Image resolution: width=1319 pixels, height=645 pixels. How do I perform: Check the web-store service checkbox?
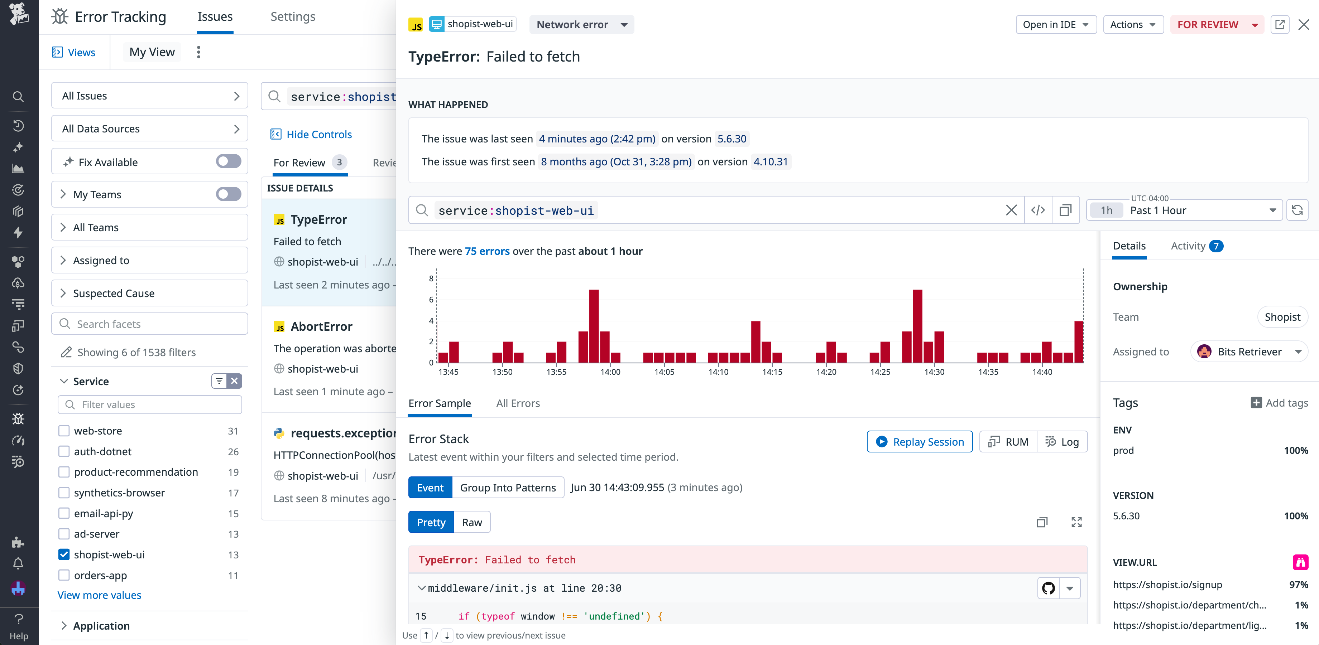(63, 431)
